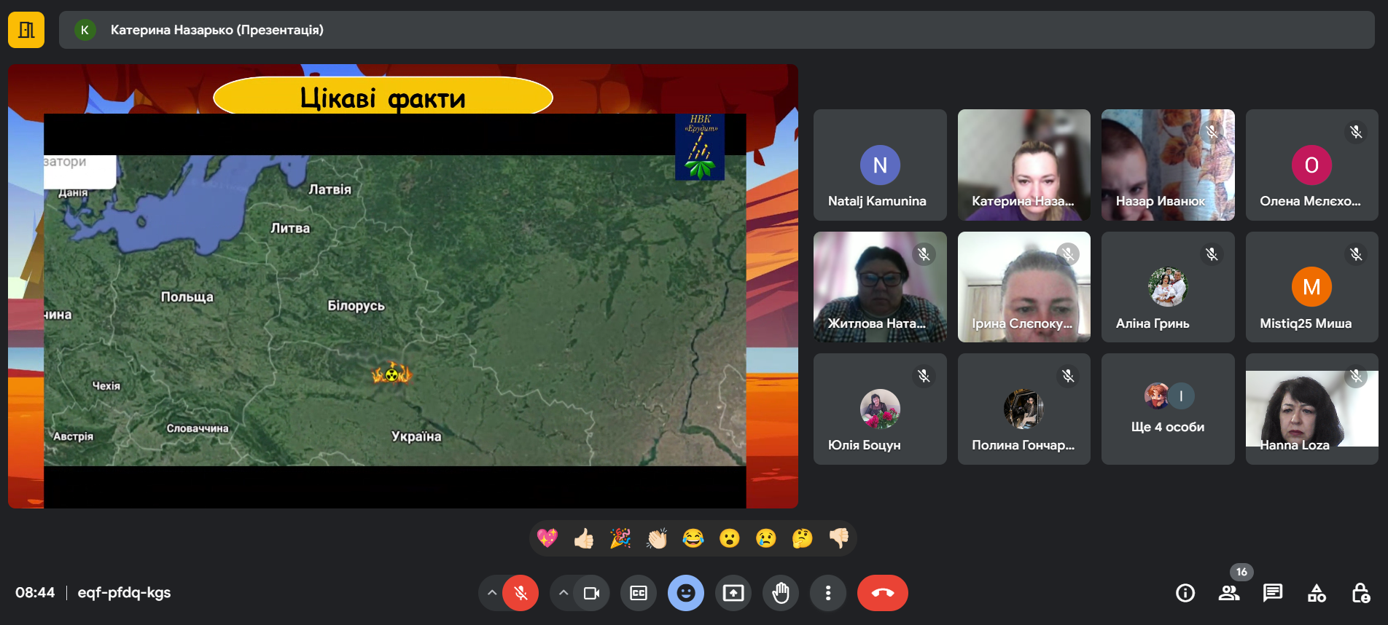Expand audio settings chevron beside microphone
The image size is (1388, 625).
(x=492, y=593)
